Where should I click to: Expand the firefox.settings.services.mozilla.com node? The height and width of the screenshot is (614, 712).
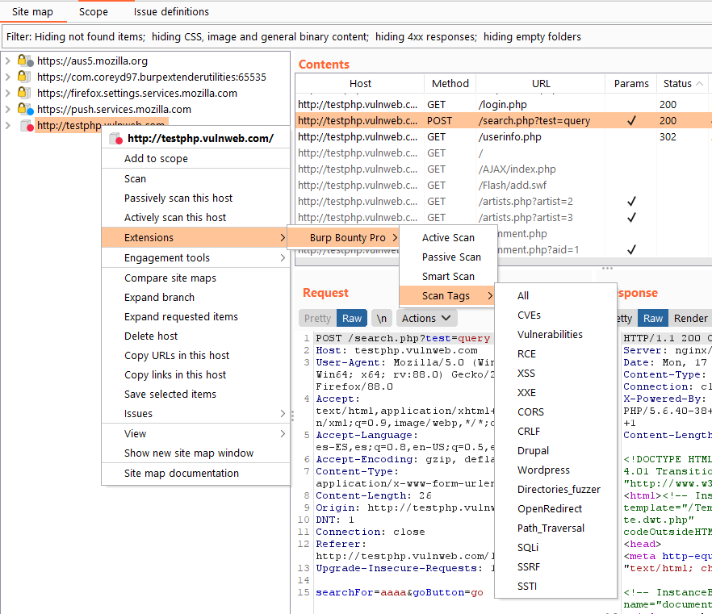pos(8,93)
